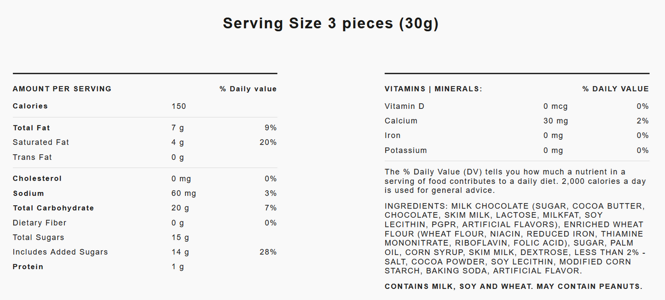
Task: Click the Saturated Fat 20% value
Action: [268, 142]
